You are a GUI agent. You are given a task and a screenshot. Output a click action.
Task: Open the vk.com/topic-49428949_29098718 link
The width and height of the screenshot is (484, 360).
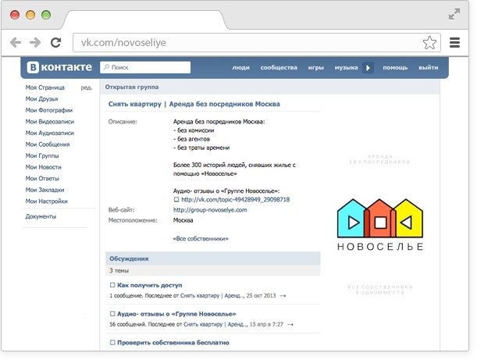click(236, 199)
